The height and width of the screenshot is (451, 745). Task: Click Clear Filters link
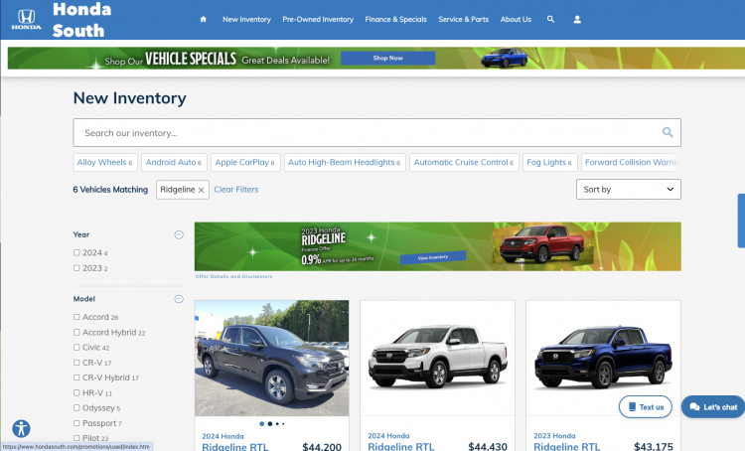click(x=236, y=190)
